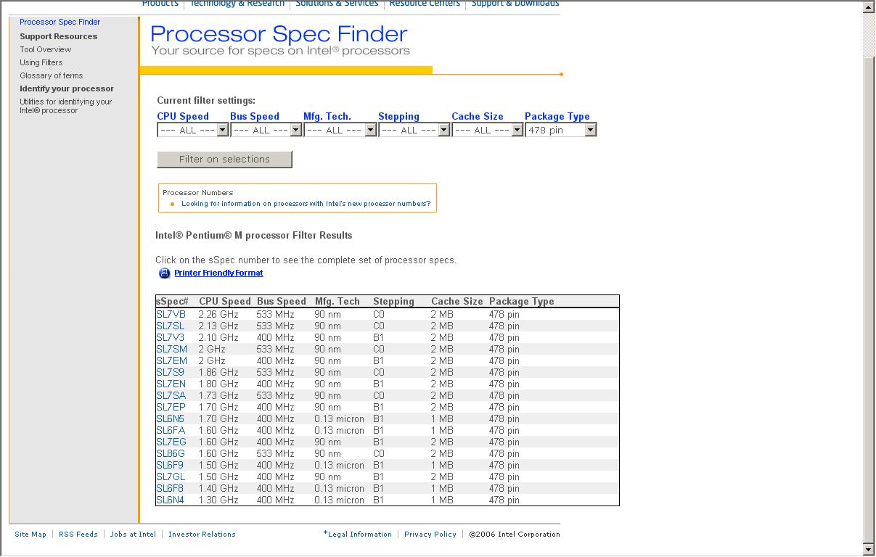Open the Mfg. Tech. filter dropdown
Viewport: 876px width, 557px height.
click(340, 131)
